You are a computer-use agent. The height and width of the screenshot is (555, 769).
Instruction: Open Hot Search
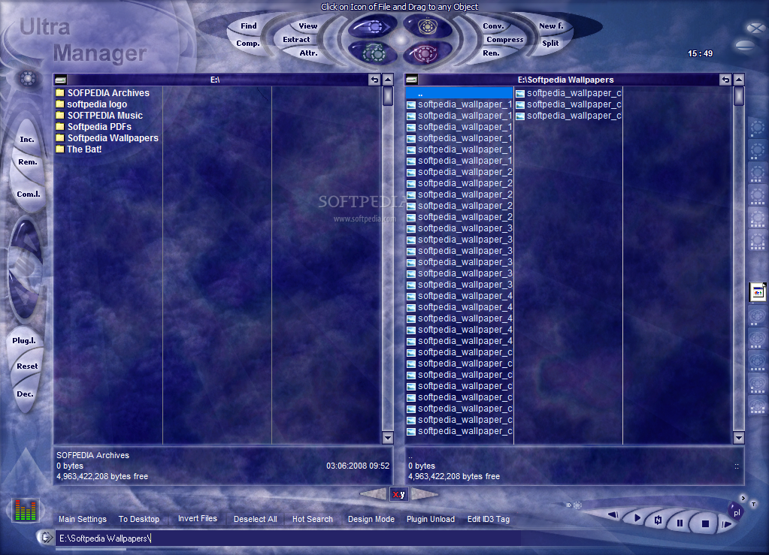pyautogui.click(x=313, y=519)
